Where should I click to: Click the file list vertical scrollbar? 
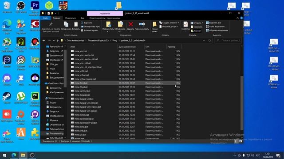242,103
